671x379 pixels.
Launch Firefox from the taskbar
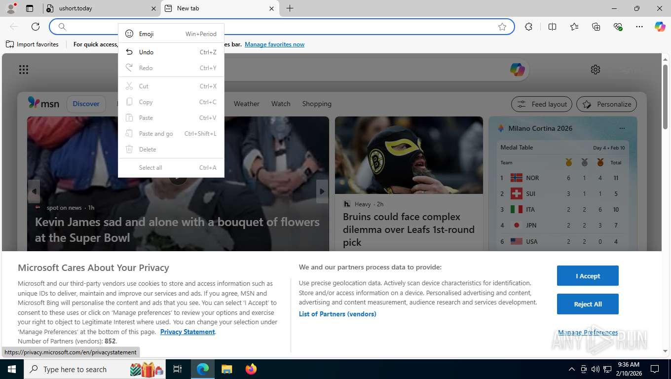point(251,369)
